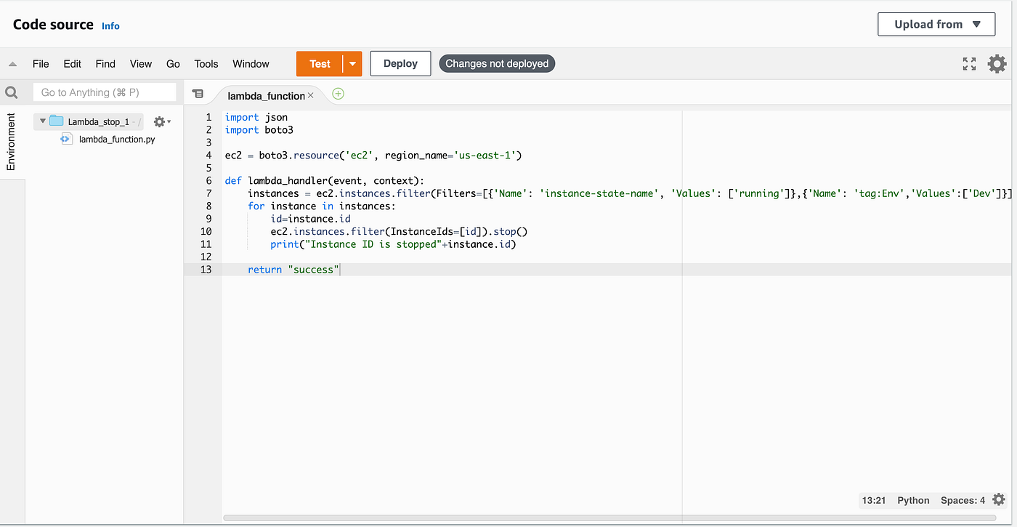Click line 7 gutter number
Viewport: 1017px width, 527px height.
pos(208,193)
